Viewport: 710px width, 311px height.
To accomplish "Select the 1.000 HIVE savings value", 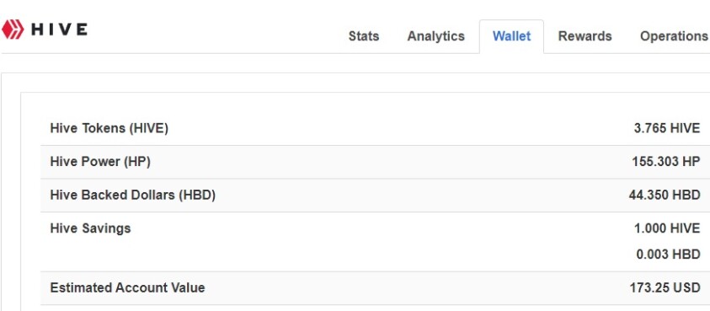I will point(666,228).
